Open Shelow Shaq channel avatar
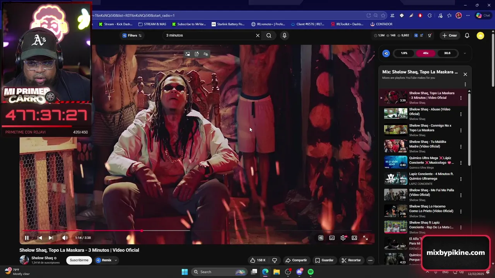 [x=24, y=260]
